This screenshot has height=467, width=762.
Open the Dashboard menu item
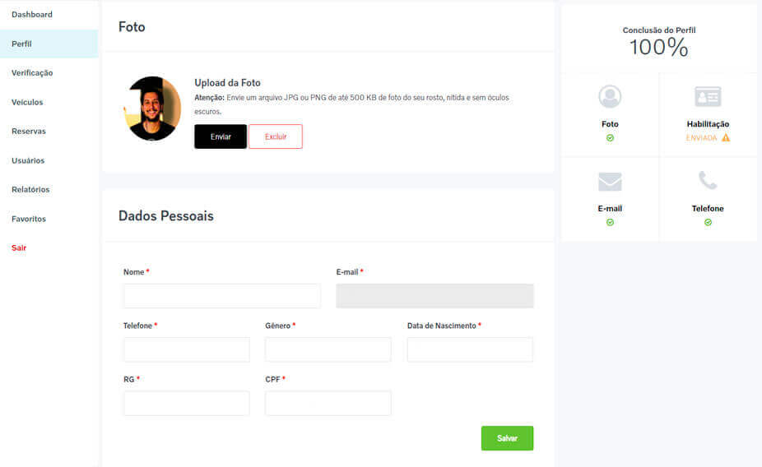pos(32,15)
